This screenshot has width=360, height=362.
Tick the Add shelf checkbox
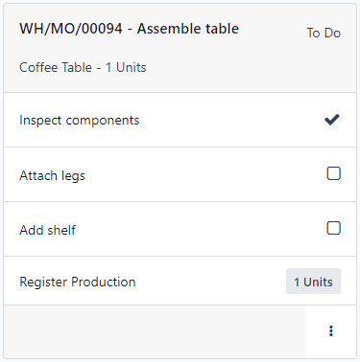pos(333,228)
